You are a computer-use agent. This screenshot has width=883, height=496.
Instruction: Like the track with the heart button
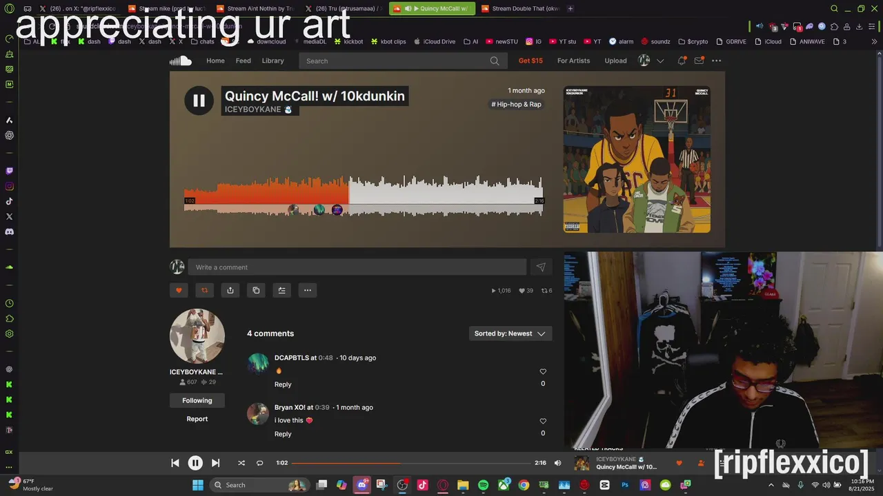pos(179,290)
